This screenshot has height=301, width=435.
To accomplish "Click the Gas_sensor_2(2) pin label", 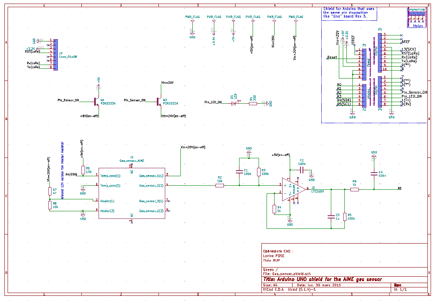I will (x=151, y=211).
